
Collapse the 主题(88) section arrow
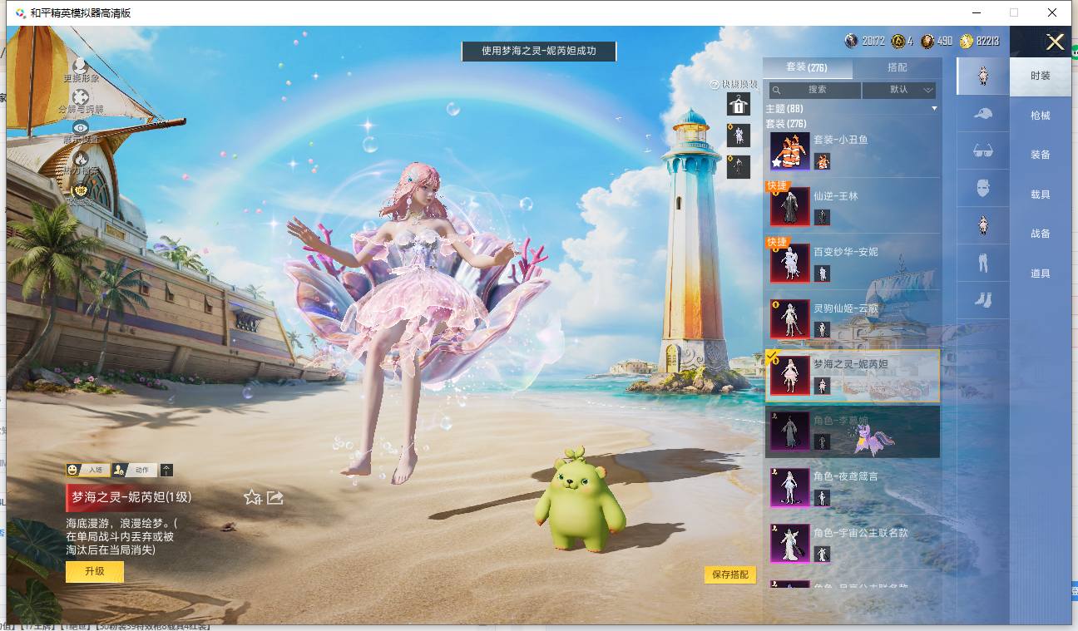click(934, 109)
